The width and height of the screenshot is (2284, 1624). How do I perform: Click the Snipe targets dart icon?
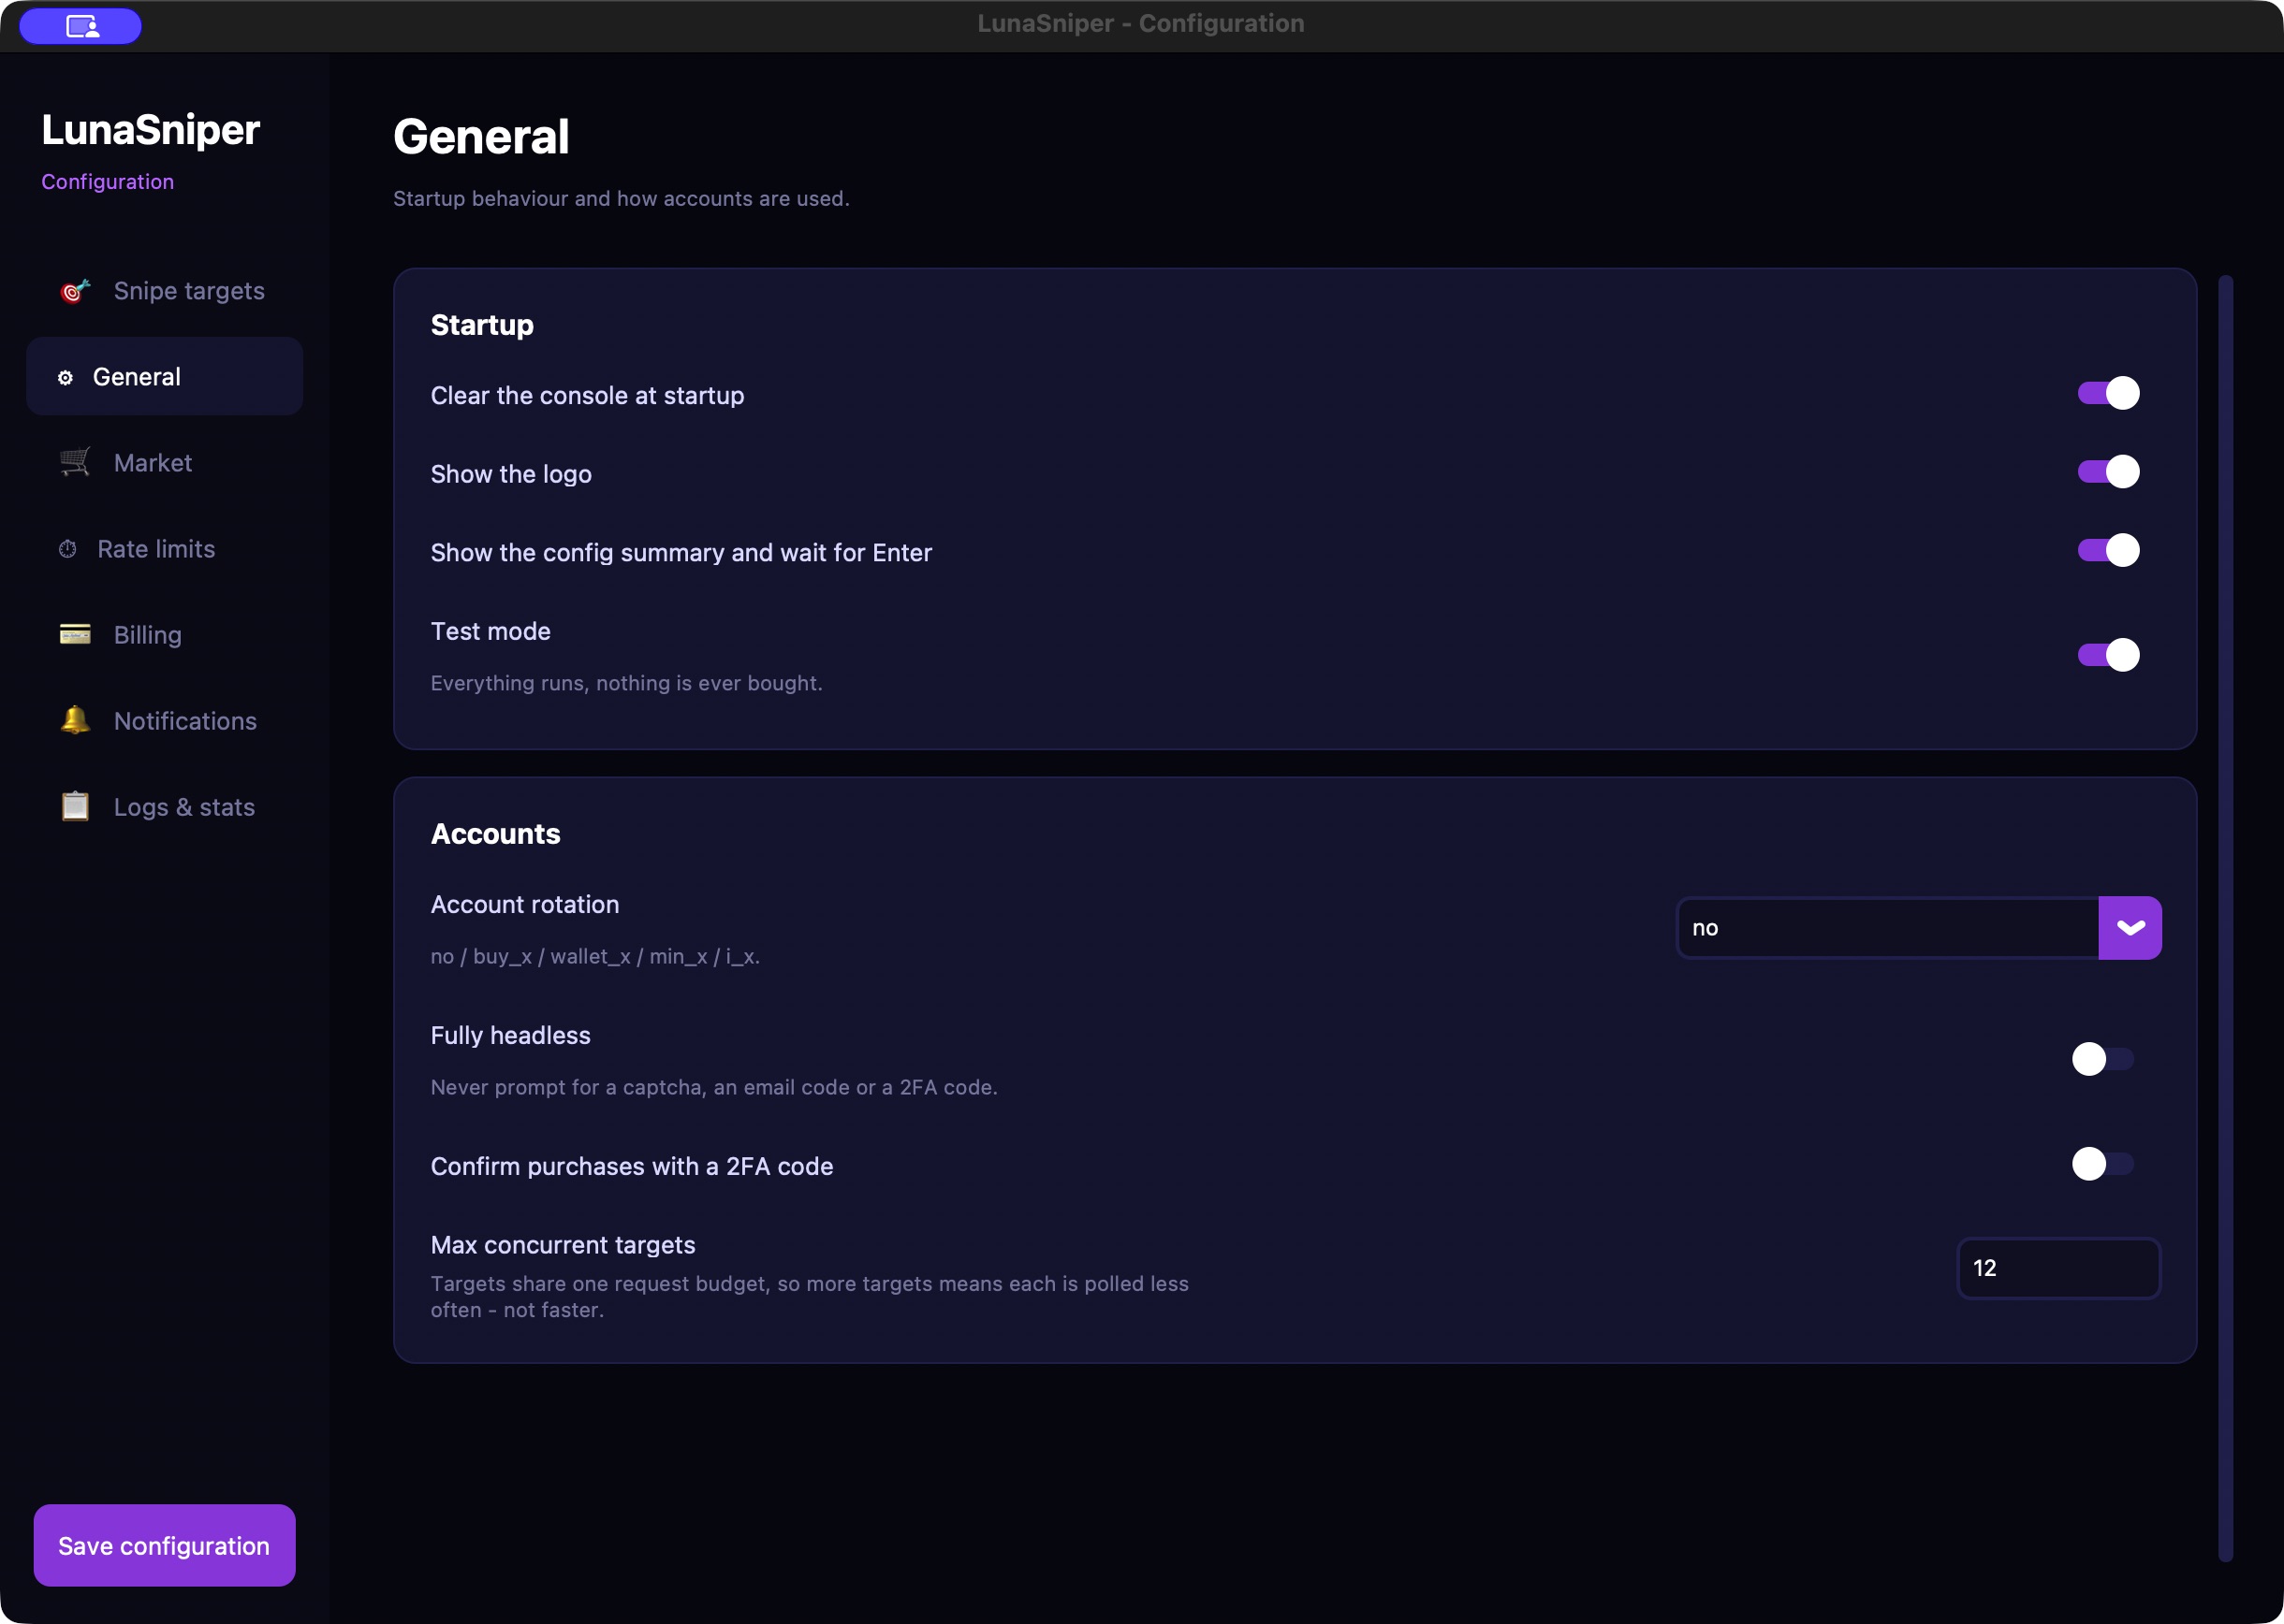click(x=75, y=291)
